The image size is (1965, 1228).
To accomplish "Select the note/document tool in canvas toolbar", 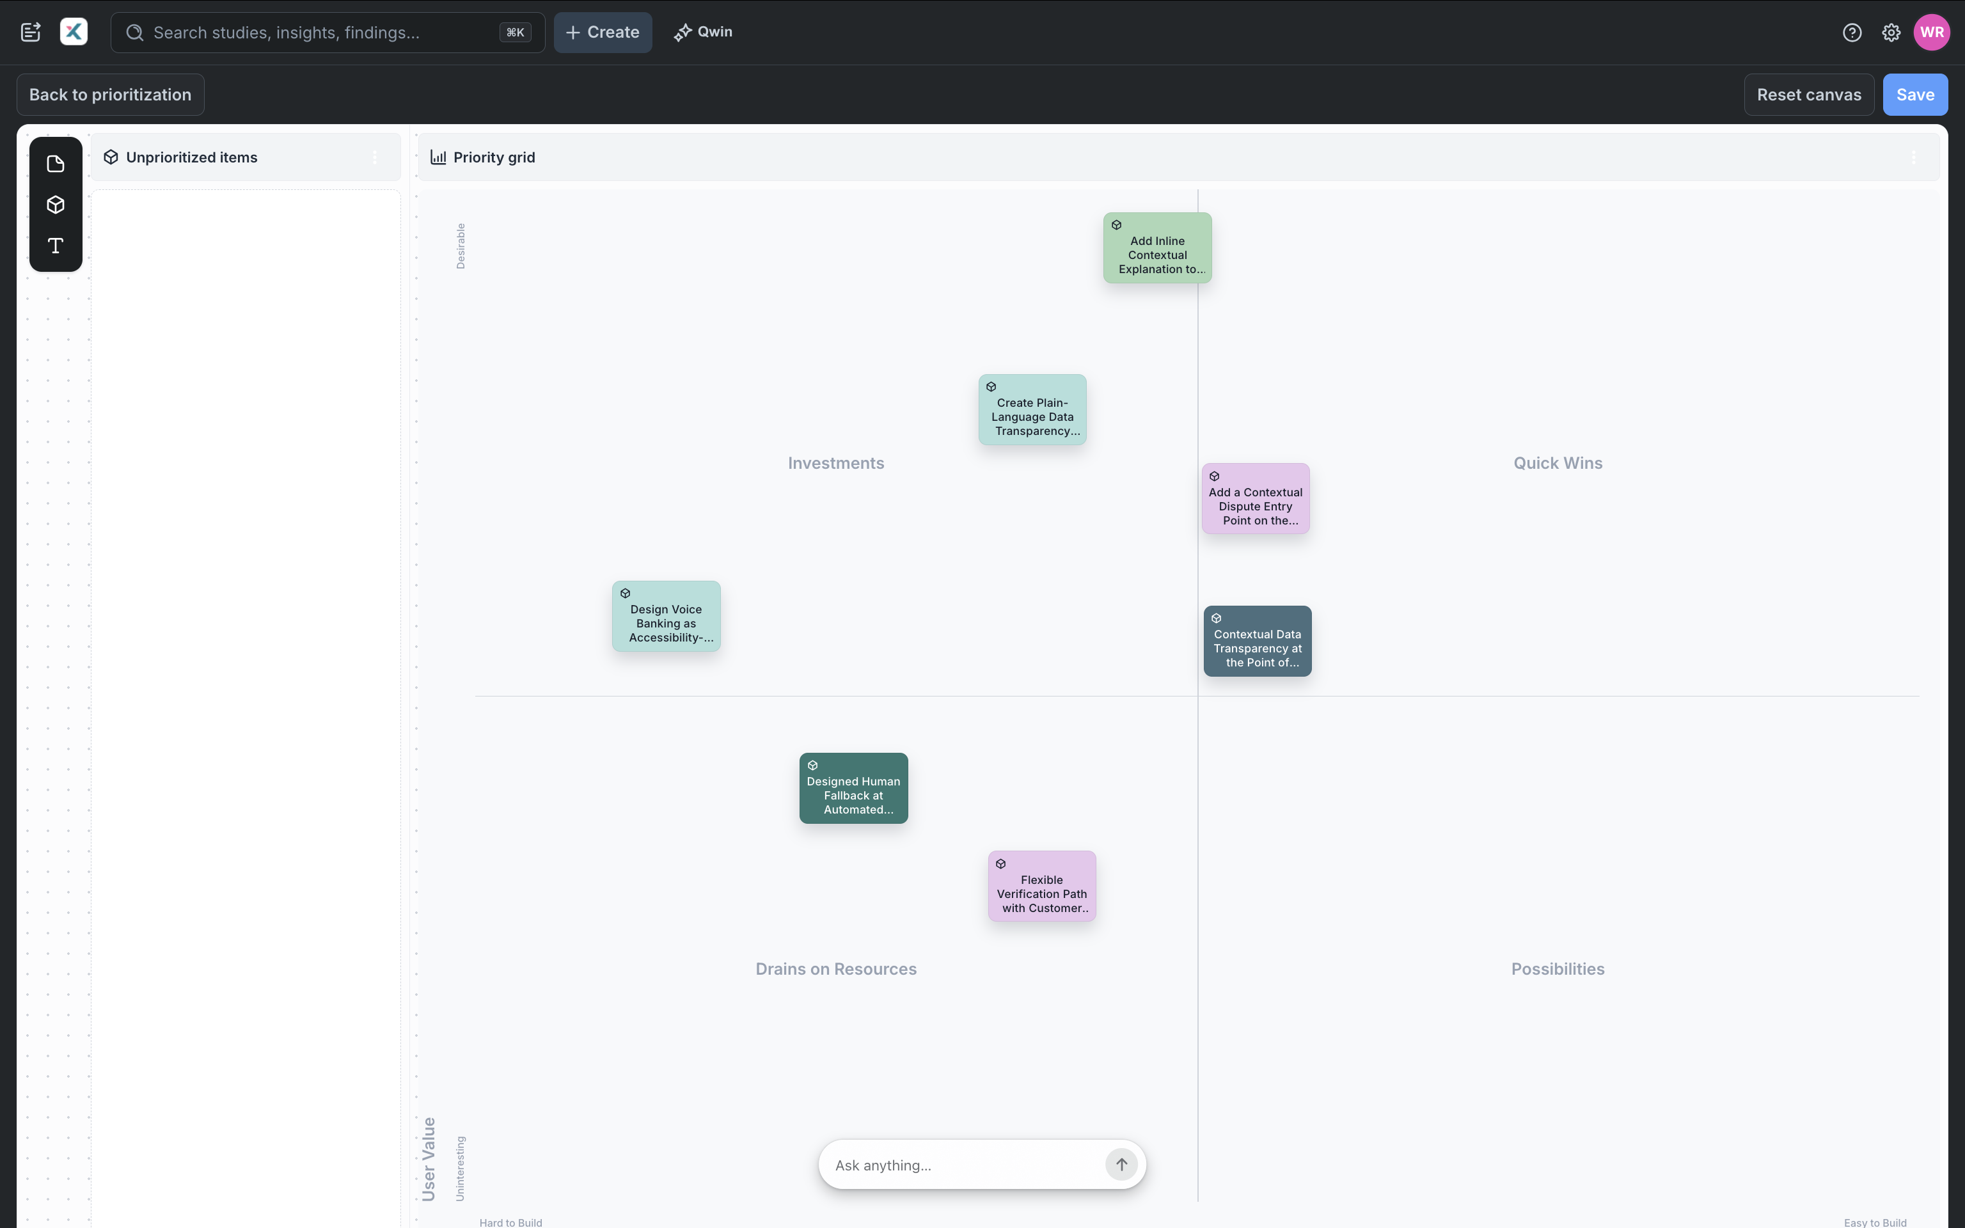I will 55,164.
